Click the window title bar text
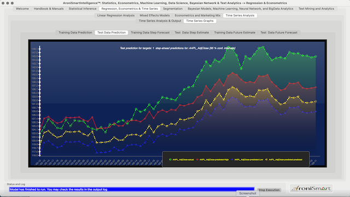The height and width of the screenshot is (197, 350). (x=175, y=3)
